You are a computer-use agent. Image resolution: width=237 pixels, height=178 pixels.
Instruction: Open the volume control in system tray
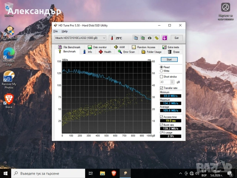click(x=197, y=173)
